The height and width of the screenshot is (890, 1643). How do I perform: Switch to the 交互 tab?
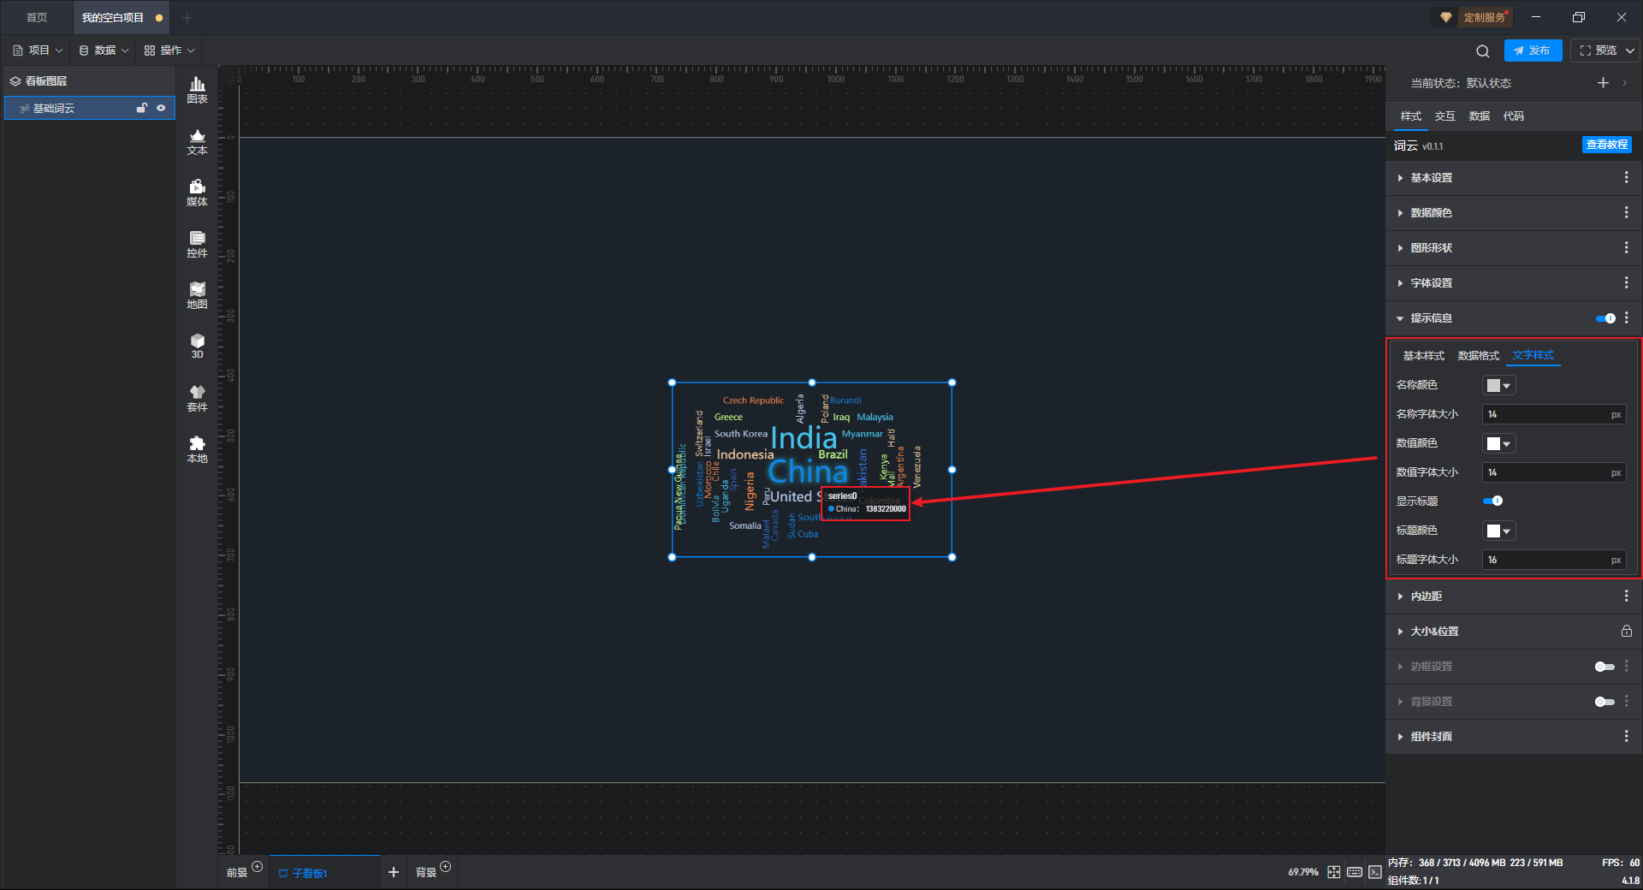click(x=1444, y=116)
